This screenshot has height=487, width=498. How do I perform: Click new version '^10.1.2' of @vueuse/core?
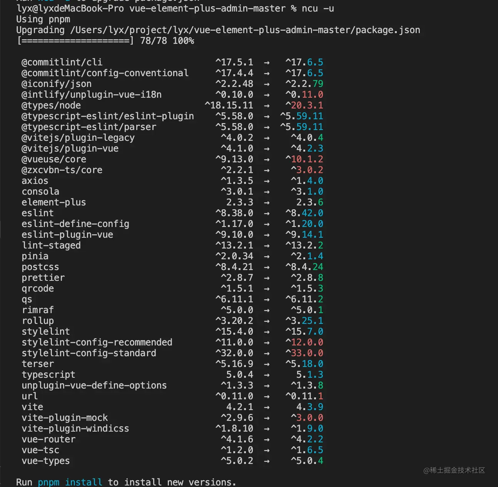click(x=304, y=159)
